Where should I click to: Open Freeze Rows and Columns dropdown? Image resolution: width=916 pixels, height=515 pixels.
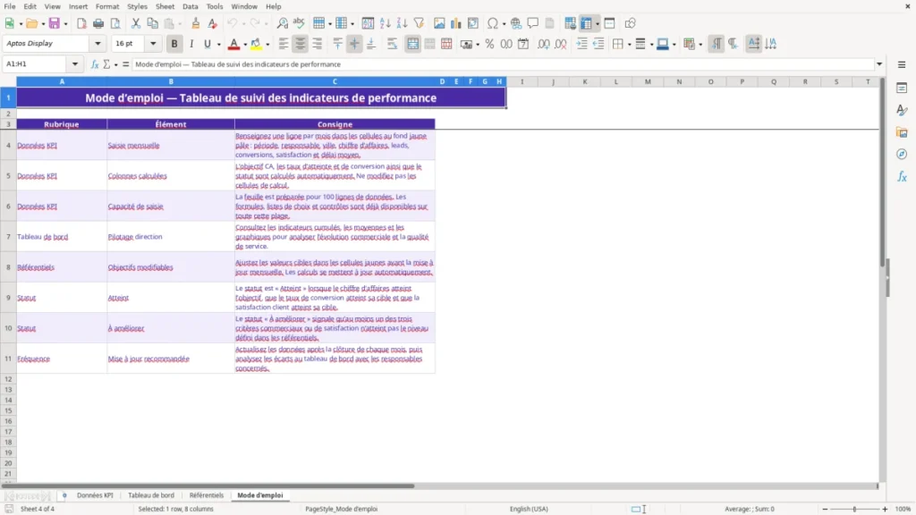[597, 24]
